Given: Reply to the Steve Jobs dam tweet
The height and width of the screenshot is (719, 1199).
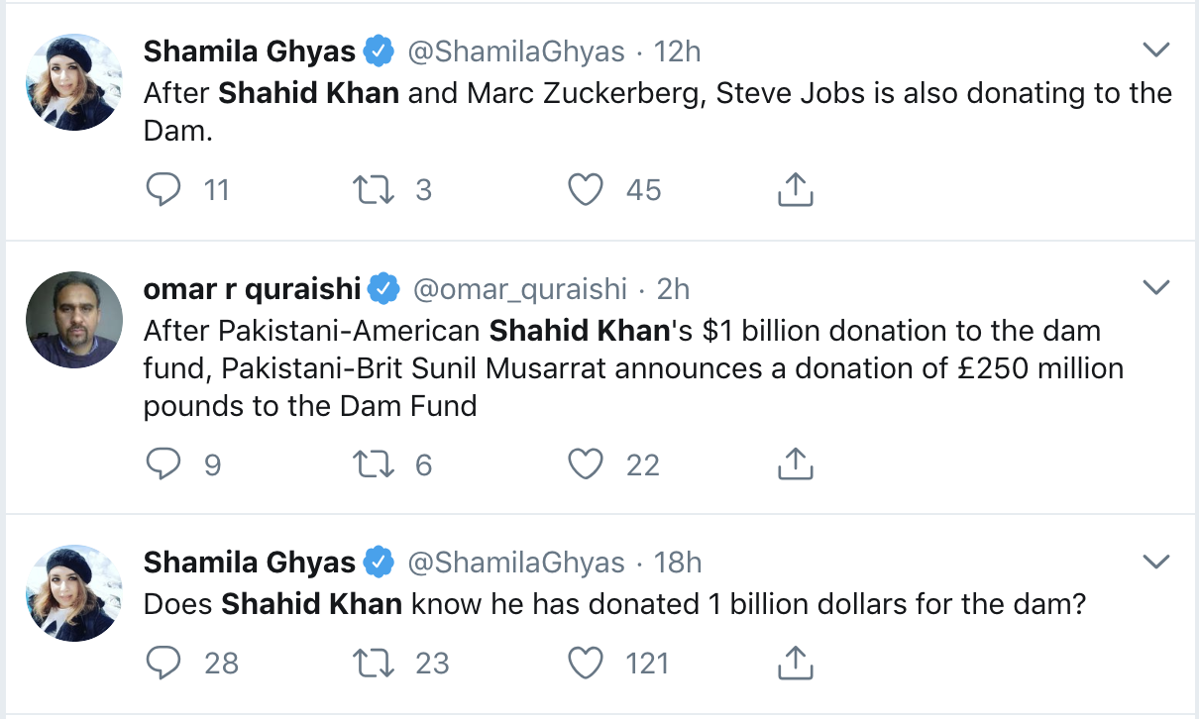Looking at the screenshot, I should click(163, 189).
